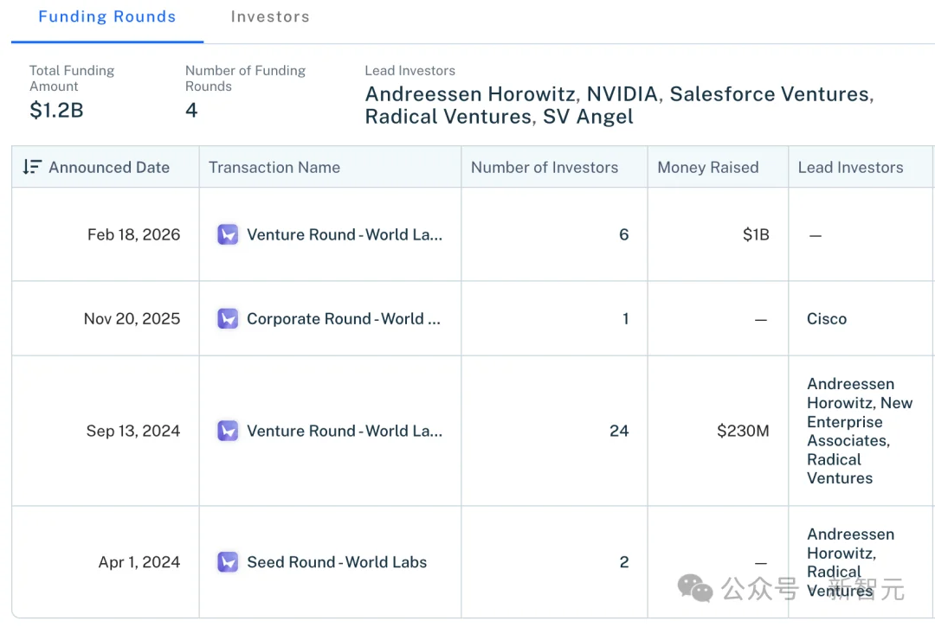
Task: Sort by Number of Investors column header
Action: tap(545, 167)
